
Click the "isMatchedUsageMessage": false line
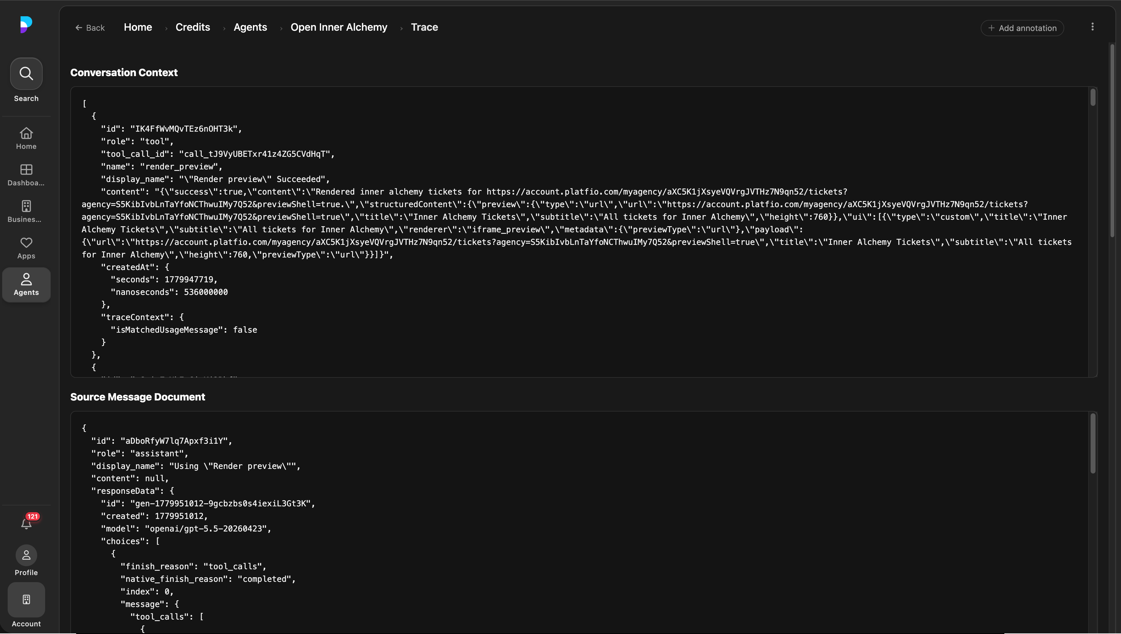(184, 330)
